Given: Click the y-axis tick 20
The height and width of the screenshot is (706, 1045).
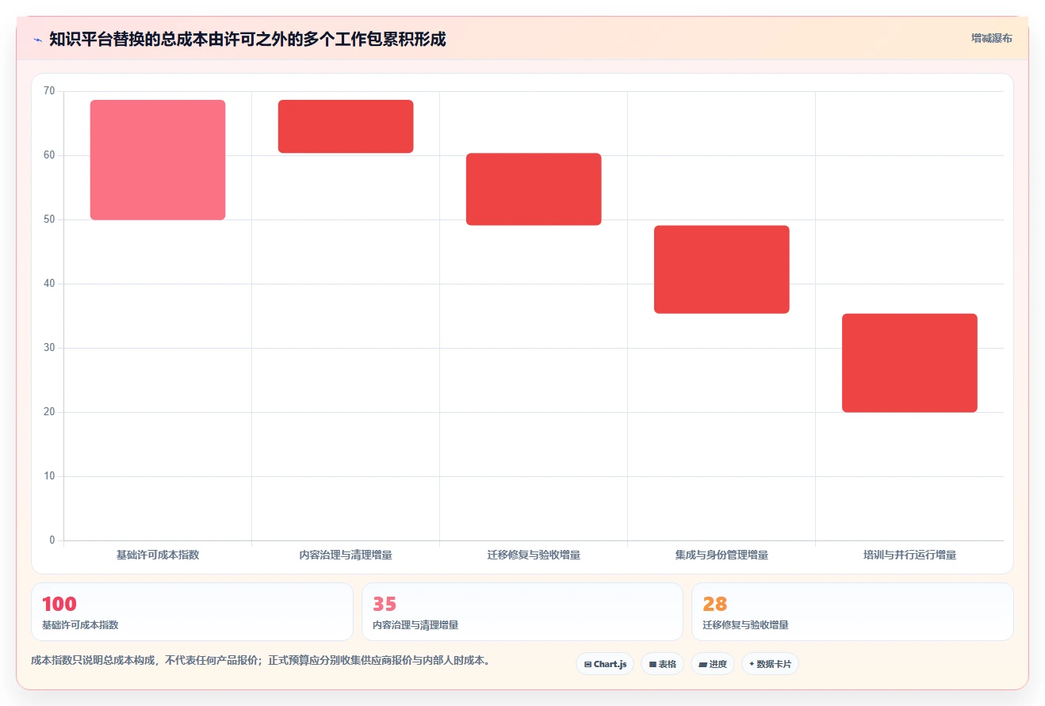Looking at the screenshot, I should [49, 412].
